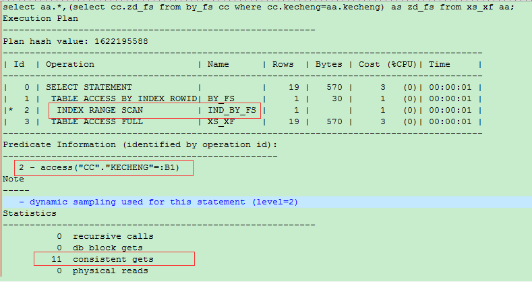Viewport: 532px width, 282px height.
Task: Click the Id column header
Action: point(19,64)
